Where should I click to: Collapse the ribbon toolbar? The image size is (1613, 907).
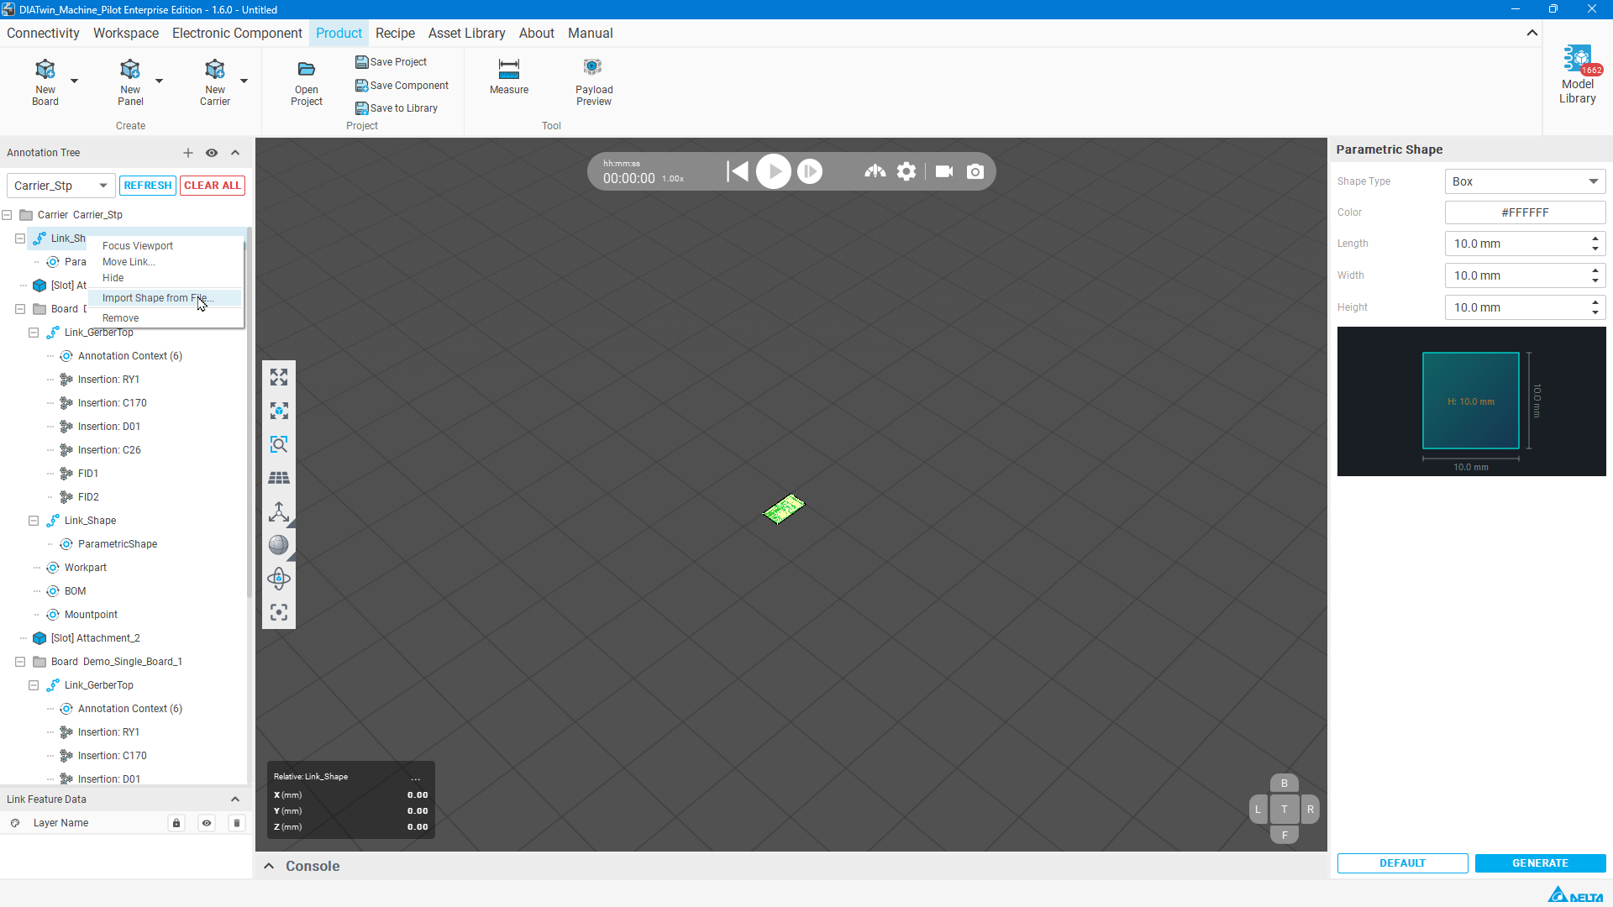[1532, 33]
